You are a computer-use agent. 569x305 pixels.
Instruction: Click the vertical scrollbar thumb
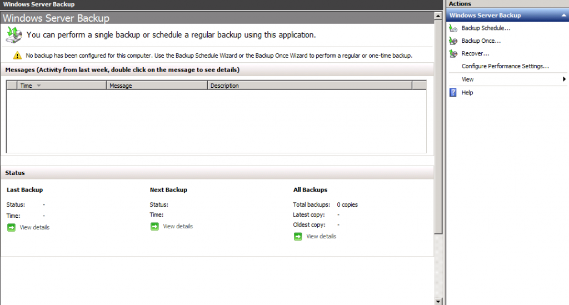(438, 127)
